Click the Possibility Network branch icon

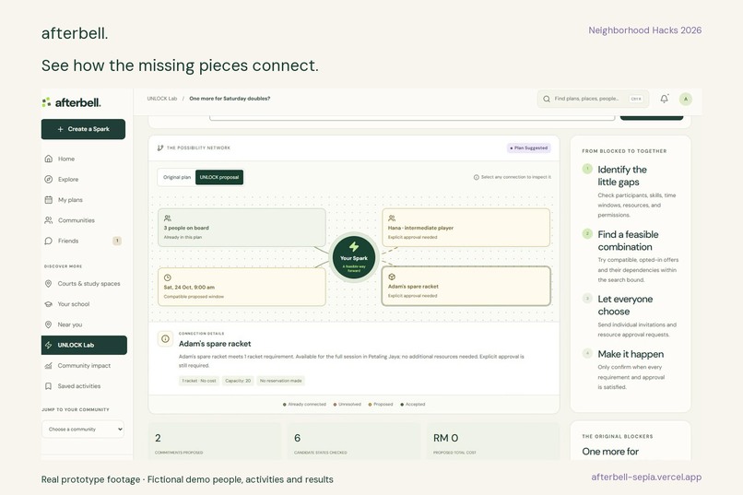click(x=160, y=147)
